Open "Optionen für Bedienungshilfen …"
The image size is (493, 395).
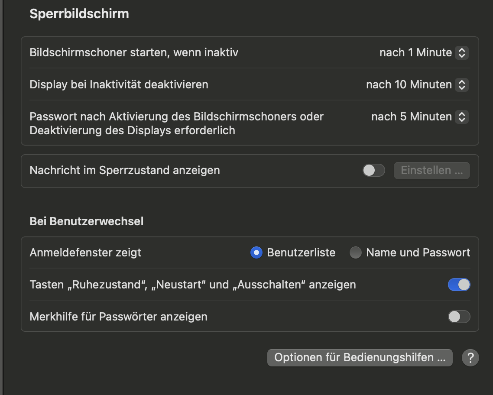coord(360,358)
